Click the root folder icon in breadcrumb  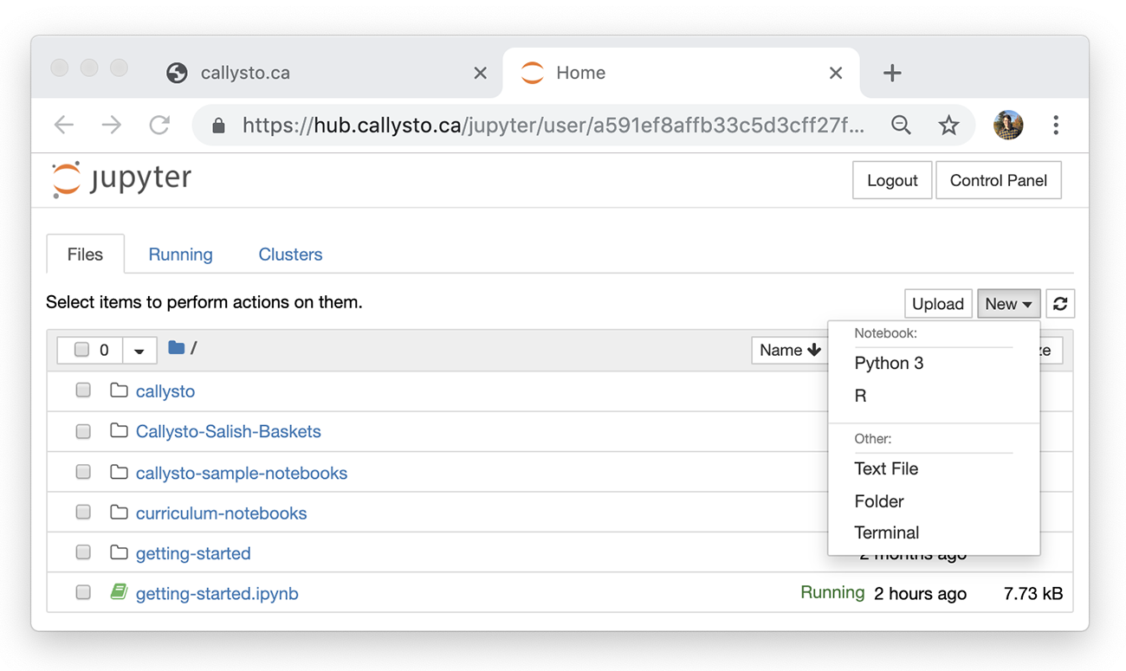coord(177,347)
